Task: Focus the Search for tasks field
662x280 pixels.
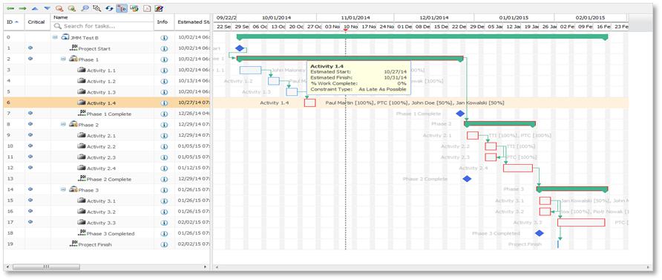Action: [103, 26]
